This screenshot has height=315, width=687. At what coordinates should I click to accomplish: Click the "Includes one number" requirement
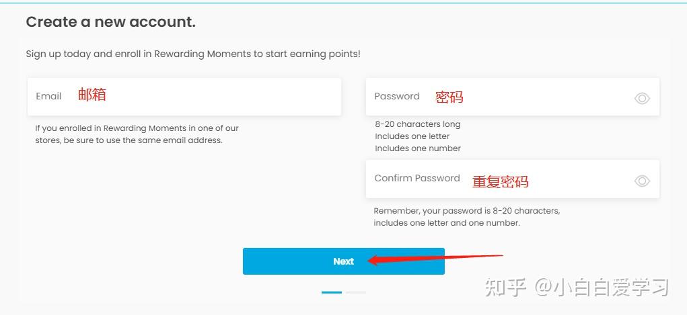pyautogui.click(x=418, y=148)
